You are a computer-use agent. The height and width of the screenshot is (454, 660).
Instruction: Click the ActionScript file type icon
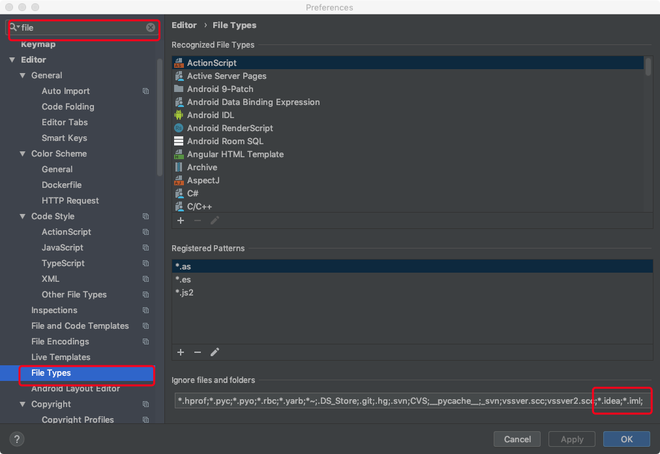[179, 63]
